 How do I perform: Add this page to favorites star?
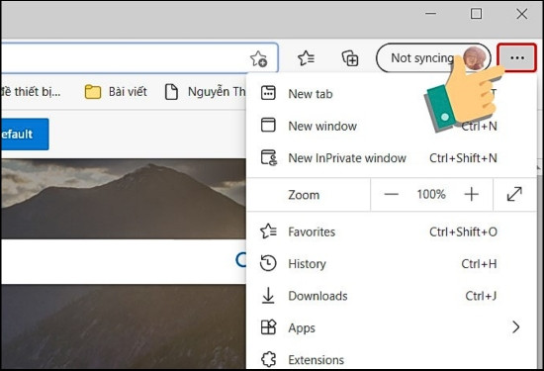pos(258,58)
